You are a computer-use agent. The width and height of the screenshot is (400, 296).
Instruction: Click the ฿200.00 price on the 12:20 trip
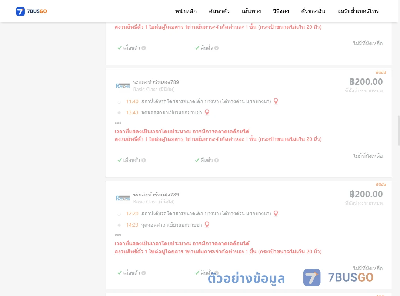coord(366,194)
